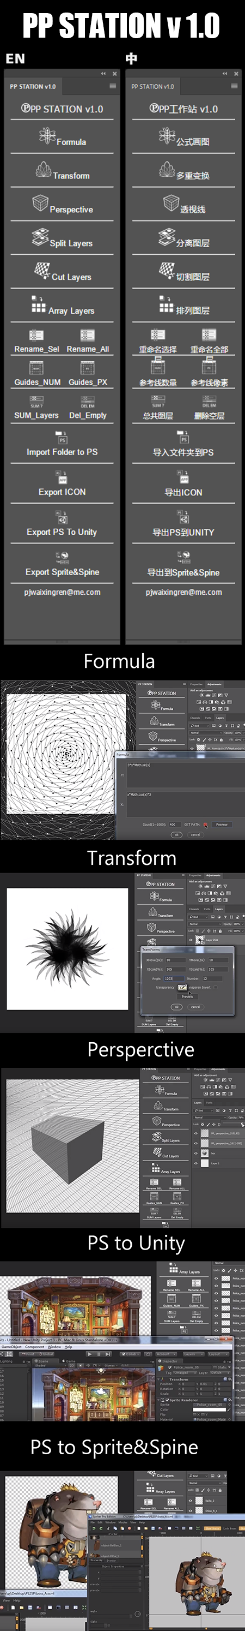245x1631 pixels.
Task: Open the Component menu in Unity
Action: [35, 1347]
